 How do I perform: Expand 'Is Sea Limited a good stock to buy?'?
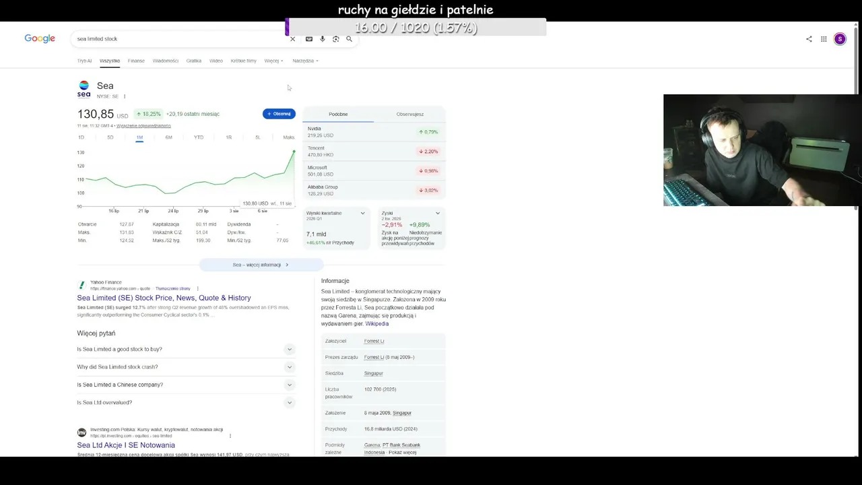[x=186, y=349]
